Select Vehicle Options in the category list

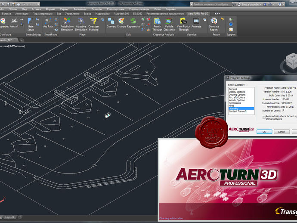[238, 100]
